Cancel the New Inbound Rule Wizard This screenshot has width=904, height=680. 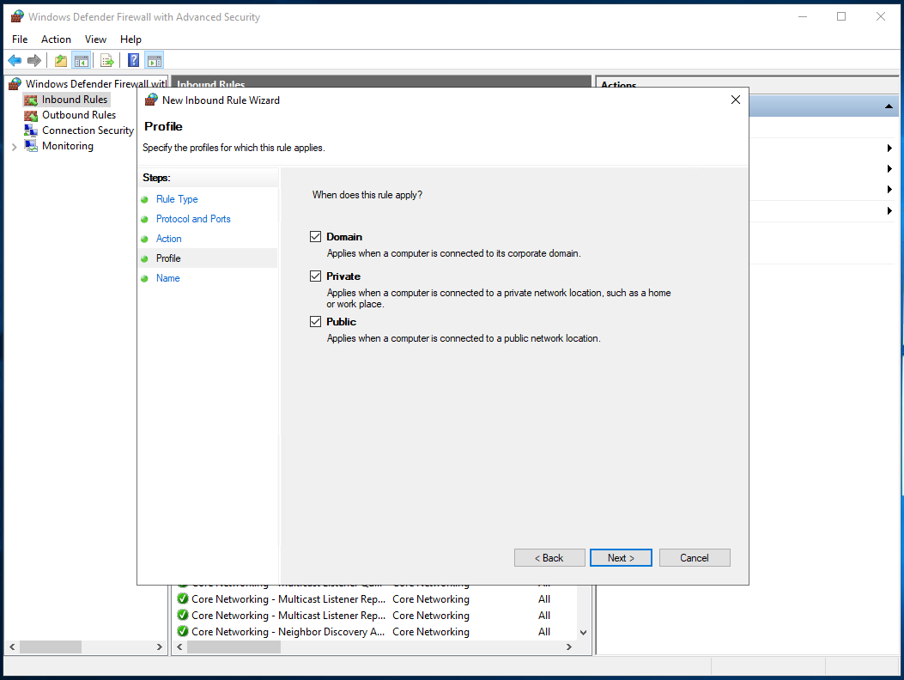coord(695,558)
